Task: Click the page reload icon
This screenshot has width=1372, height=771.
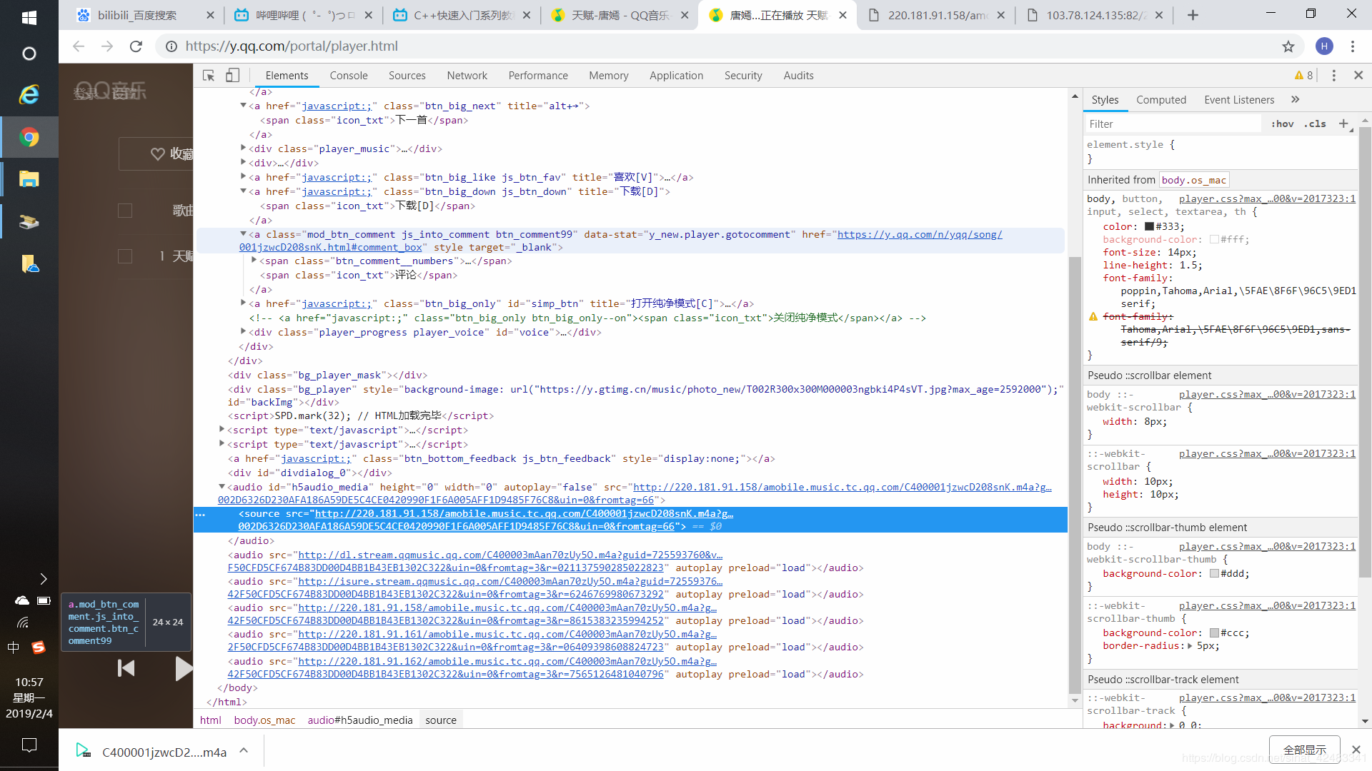Action: coord(136,46)
